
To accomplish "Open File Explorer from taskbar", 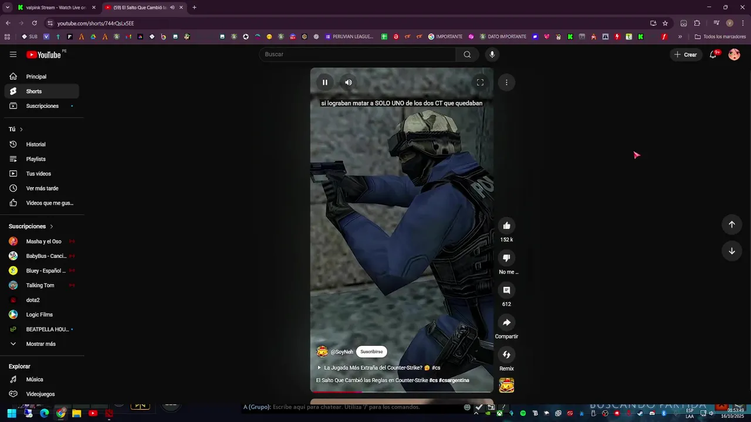I will 76,413.
